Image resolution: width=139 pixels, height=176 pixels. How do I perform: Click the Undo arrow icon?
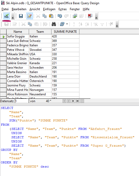point(60,16)
